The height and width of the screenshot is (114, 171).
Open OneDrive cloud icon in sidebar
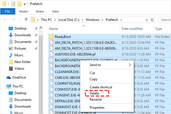(9, 77)
